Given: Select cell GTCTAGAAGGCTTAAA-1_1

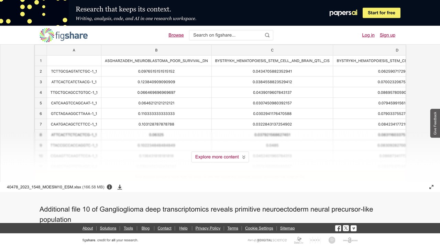Looking at the screenshot, I should (74, 114).
